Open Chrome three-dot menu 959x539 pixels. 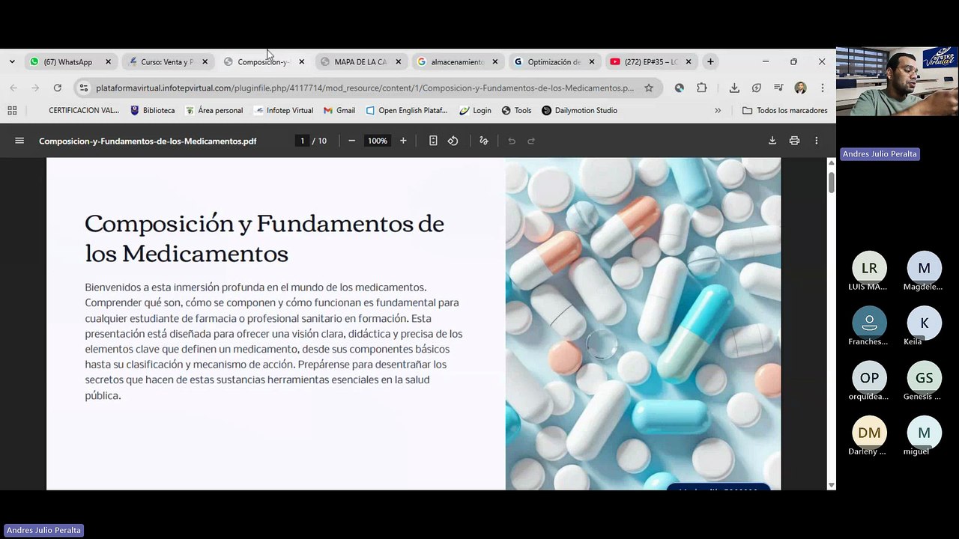coord(823,88)
